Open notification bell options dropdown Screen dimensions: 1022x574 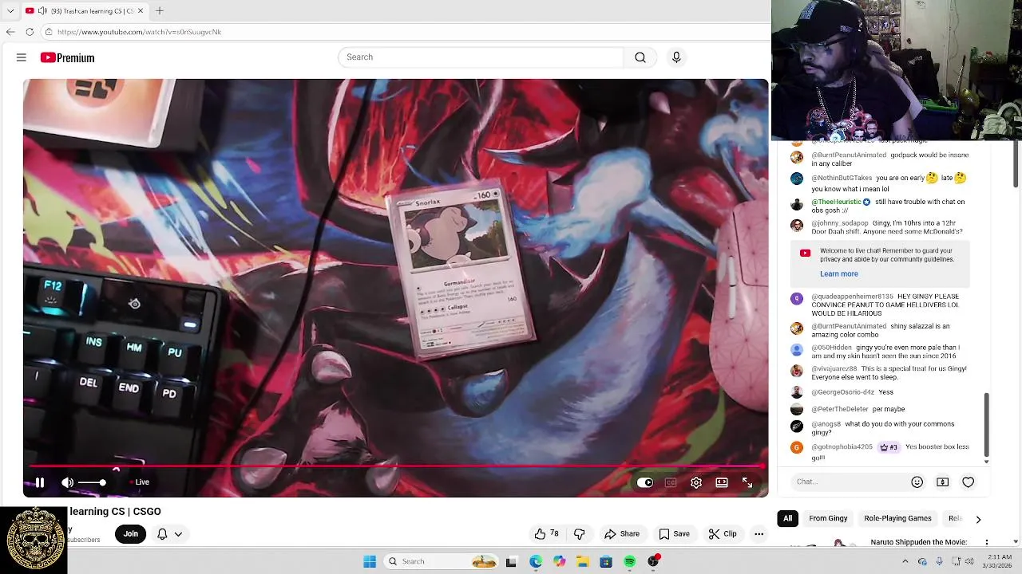click(169, 534)
